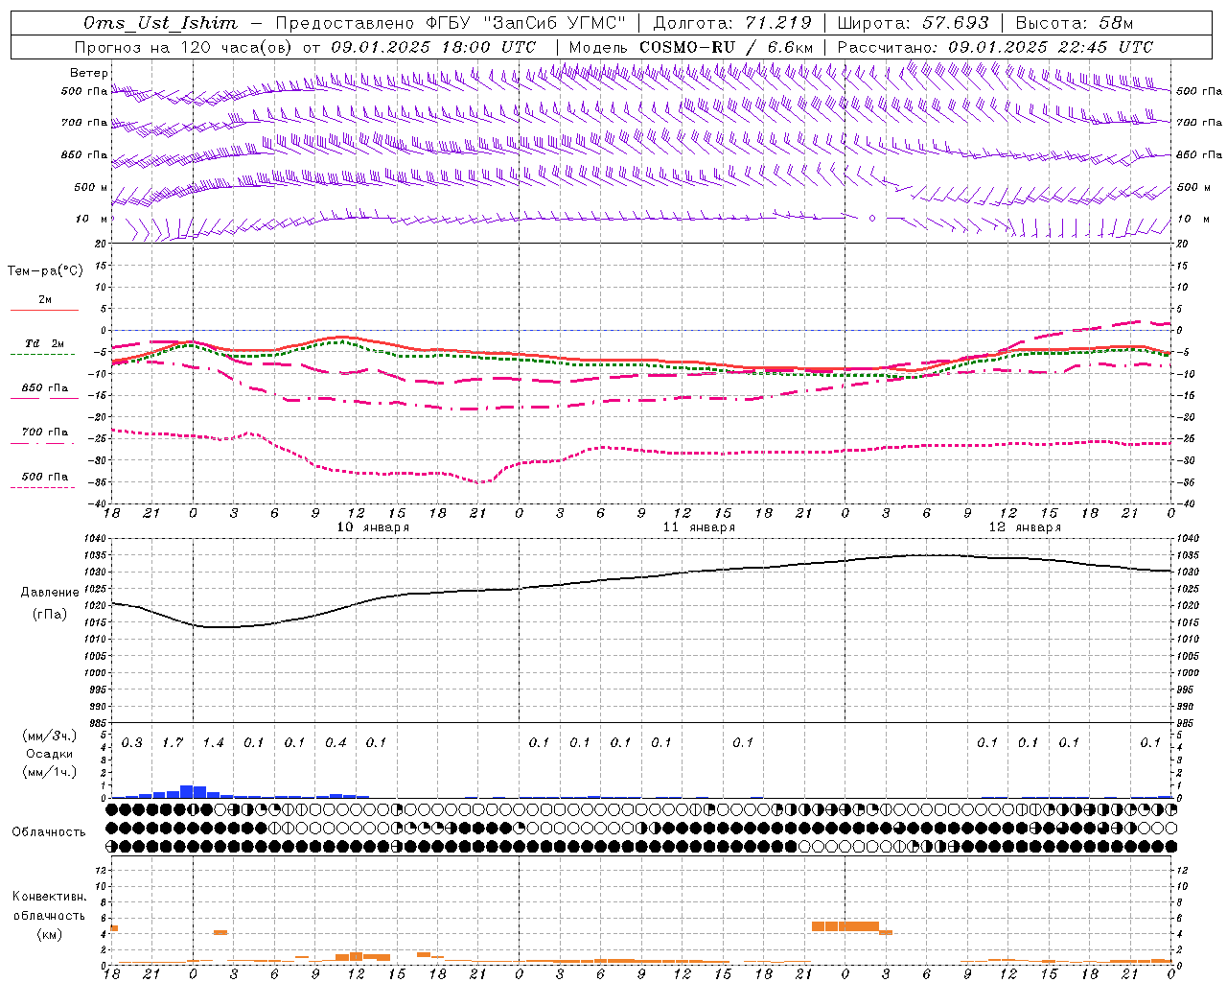Click the 10 января date label
This screenshot has height=982, width=1227.
point(373,527)
